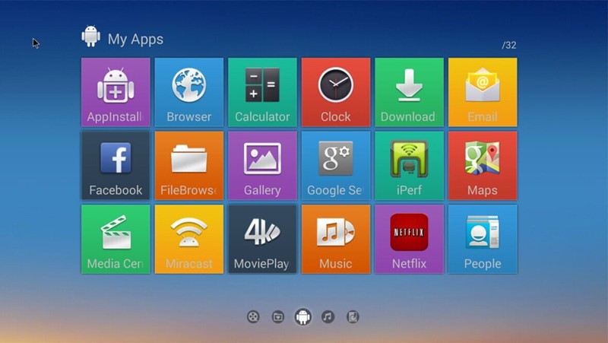The width and height of the screenshot is (608, 343).
Task: Launch the Browser globe app
Action: click(x=188, y=92)
